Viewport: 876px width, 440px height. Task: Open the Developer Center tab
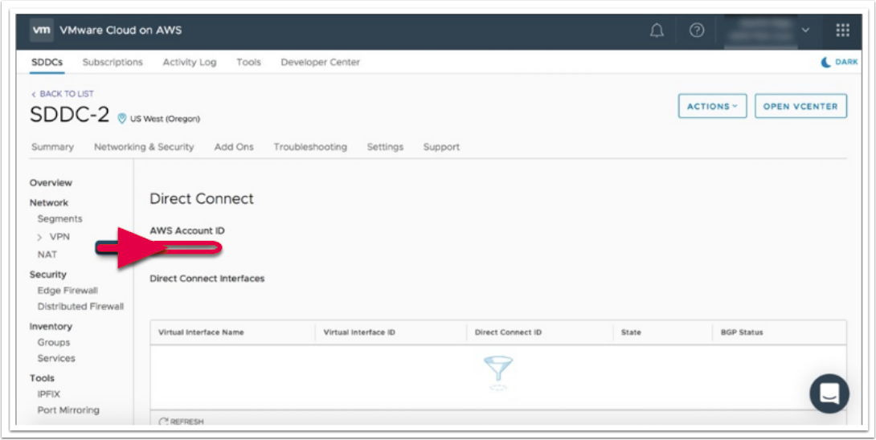click(320, 62)
